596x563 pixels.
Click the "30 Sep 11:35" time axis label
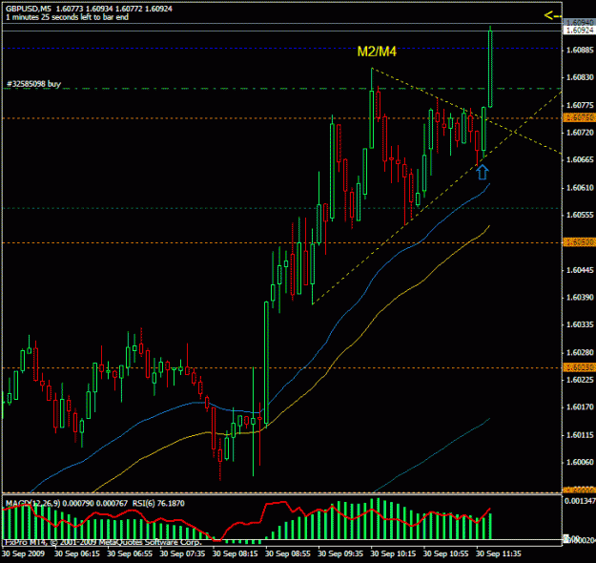[499, 553]
